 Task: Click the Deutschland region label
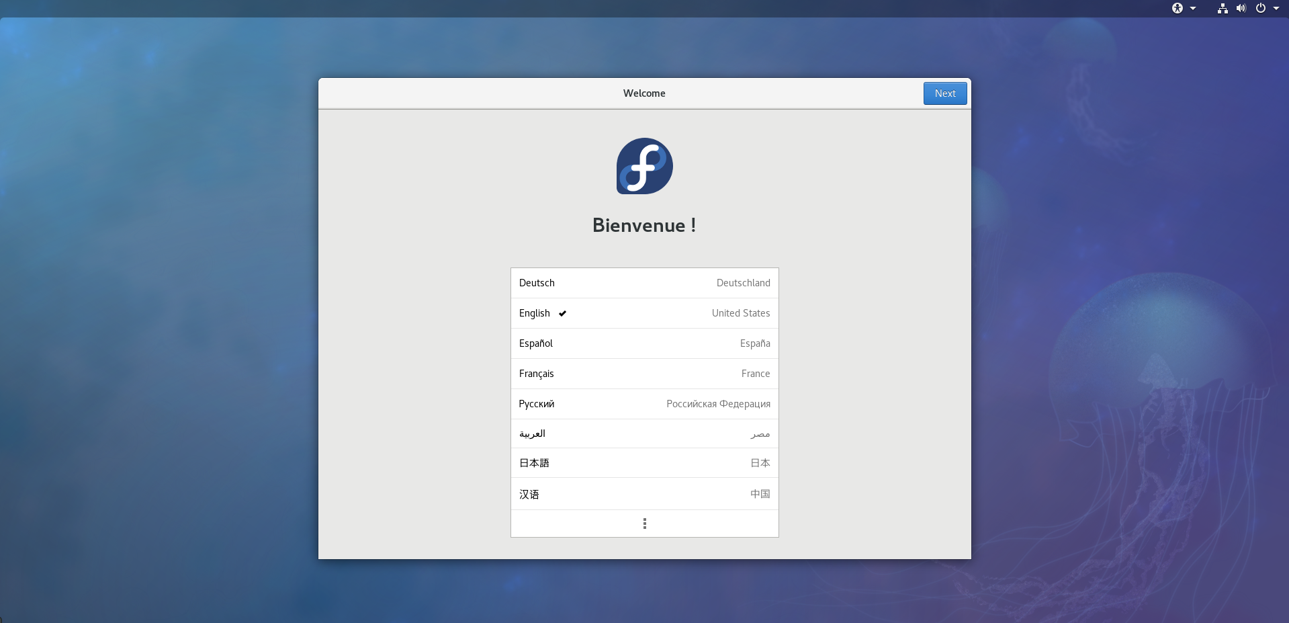coord(743,283)
